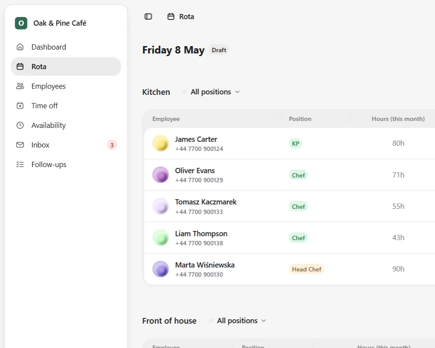This screenshot has width=435, height=348.
Task: Click the 55h hours value
Action: [x=398, y=206]
